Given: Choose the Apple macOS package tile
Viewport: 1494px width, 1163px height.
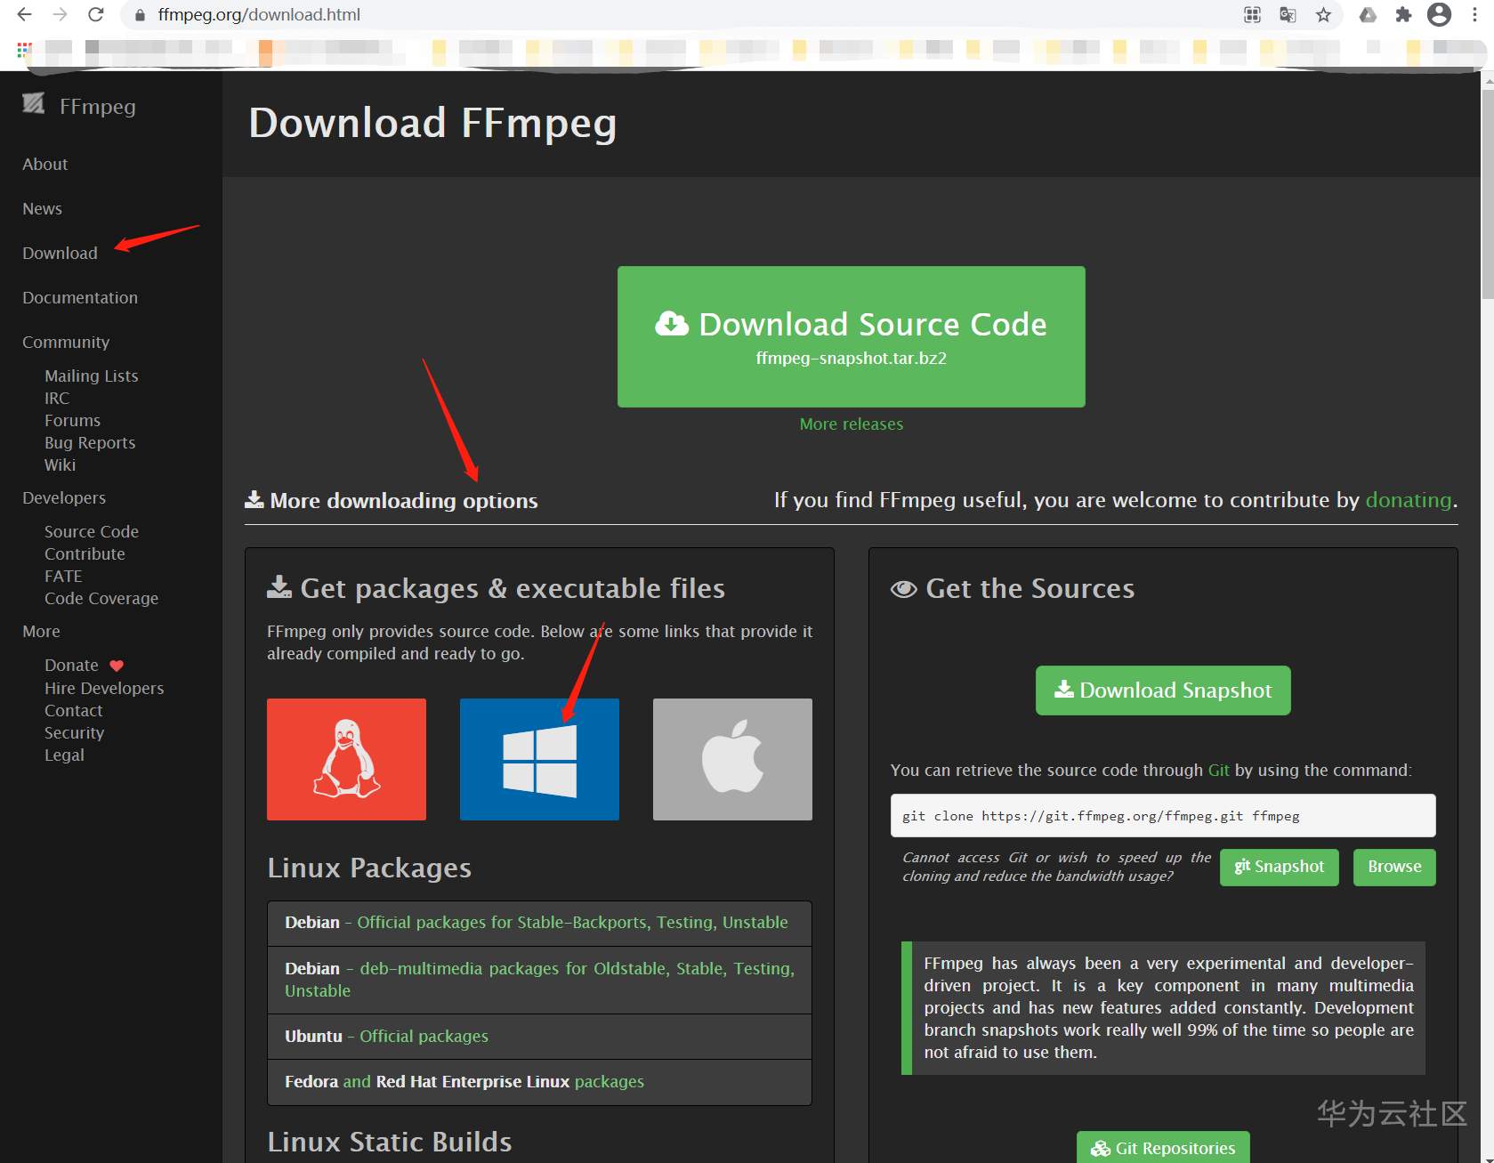Looking at the screenshot, I should pos(732,759).
